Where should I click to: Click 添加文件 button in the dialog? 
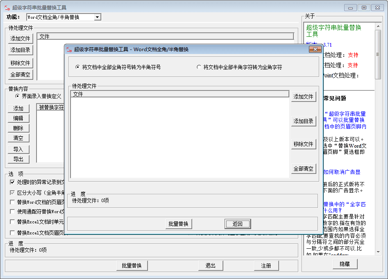303,97
